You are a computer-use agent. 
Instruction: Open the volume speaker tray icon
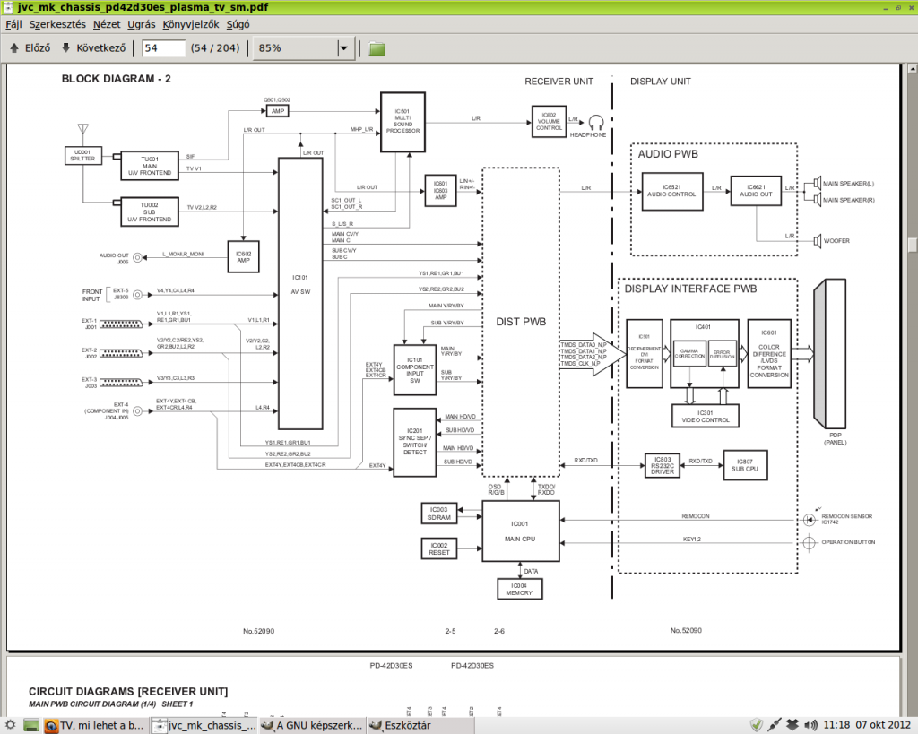tap(810, 725)
